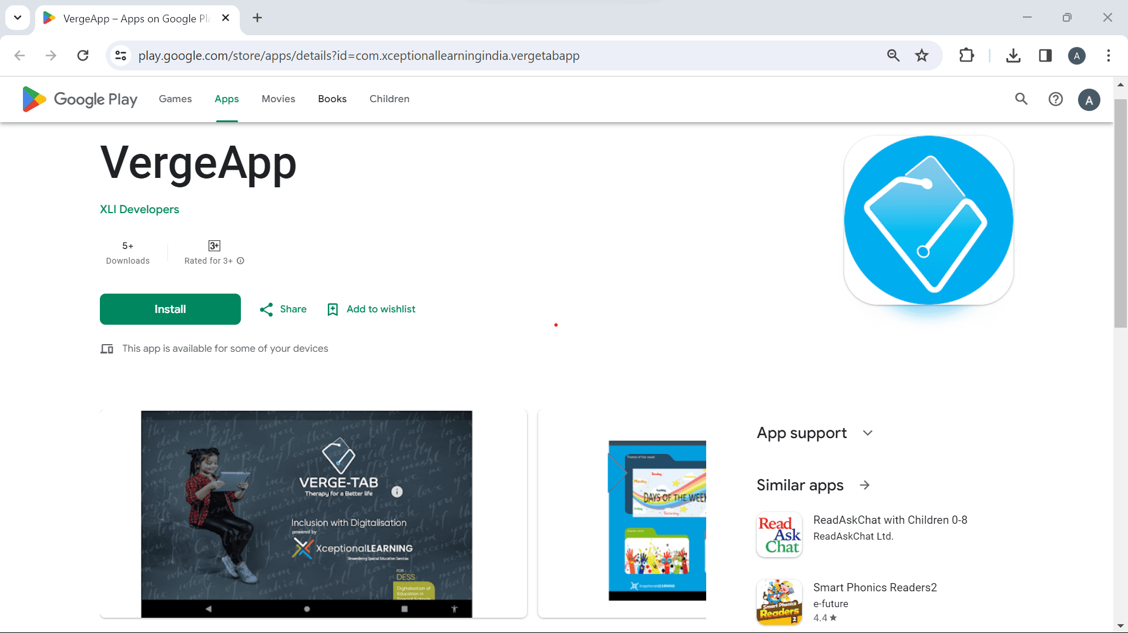The height and width of the screenshot is (633, 1128).
Task: Click the ReadAskChat app thumbnail
Action: coord(779,534)
